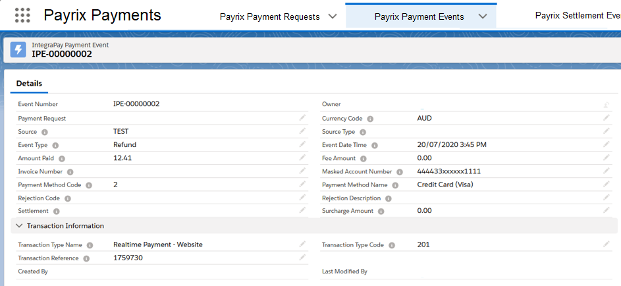Click info icon beside Fee Amount
Screen dimensions: 621x286
(x=362, y=158)
